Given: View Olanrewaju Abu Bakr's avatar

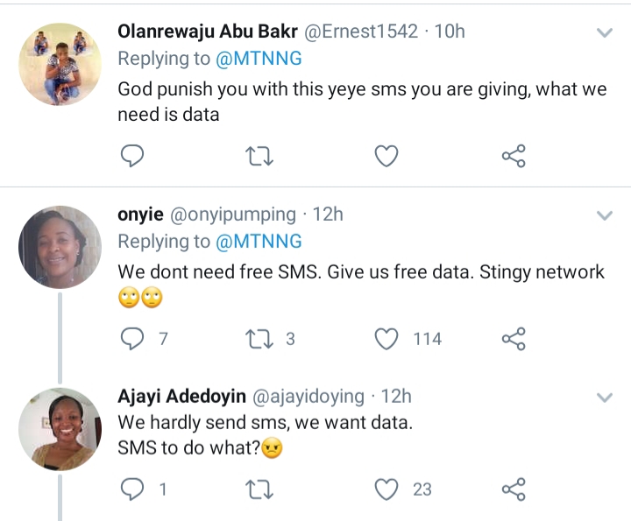Looking at the screenshot, I should coord(60,61).
